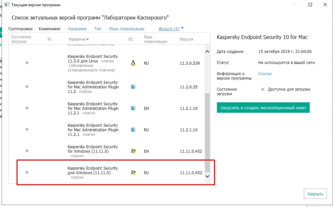Click status dot for для Windows 11.11.0
Screen dimensions: 333x207
click(x=27, y=172)
